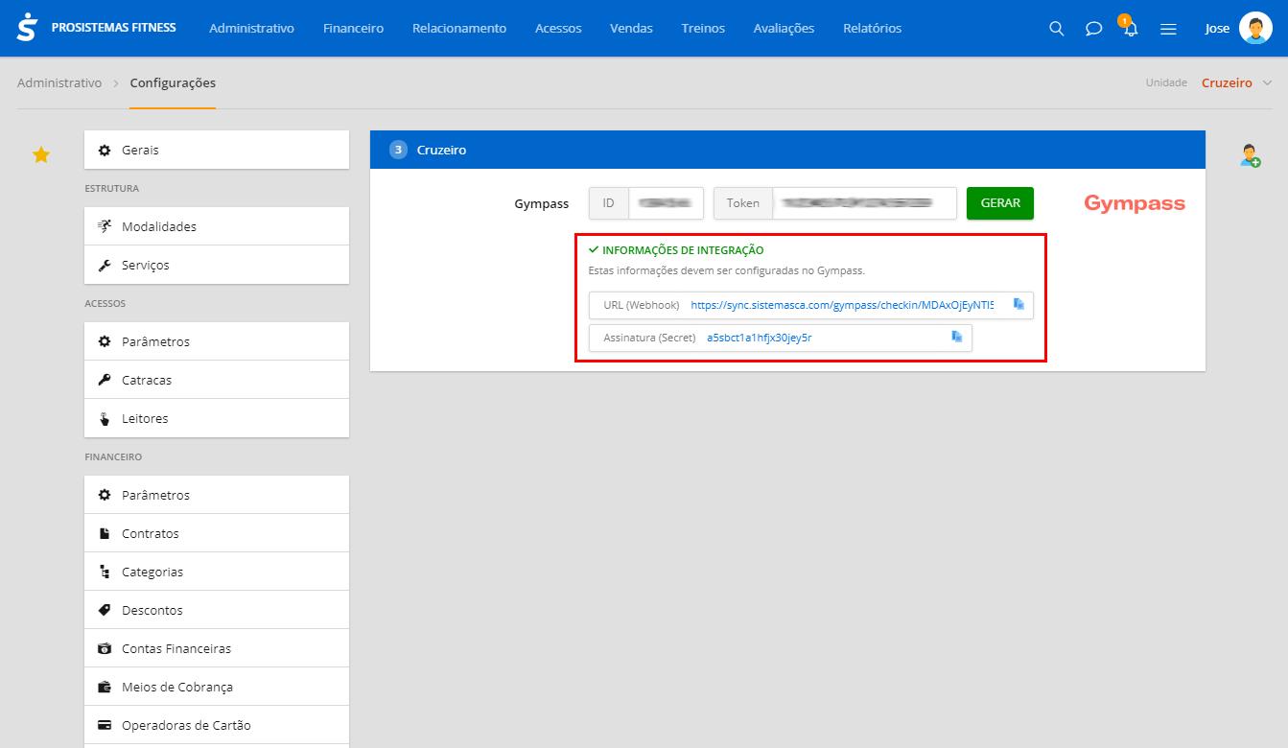
Task: Click the Acessos Parâmetros gear icon
Action: 105,341
